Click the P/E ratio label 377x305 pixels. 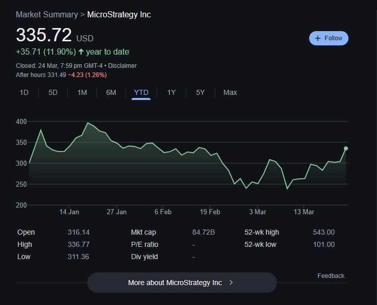[x=144, y=244]
